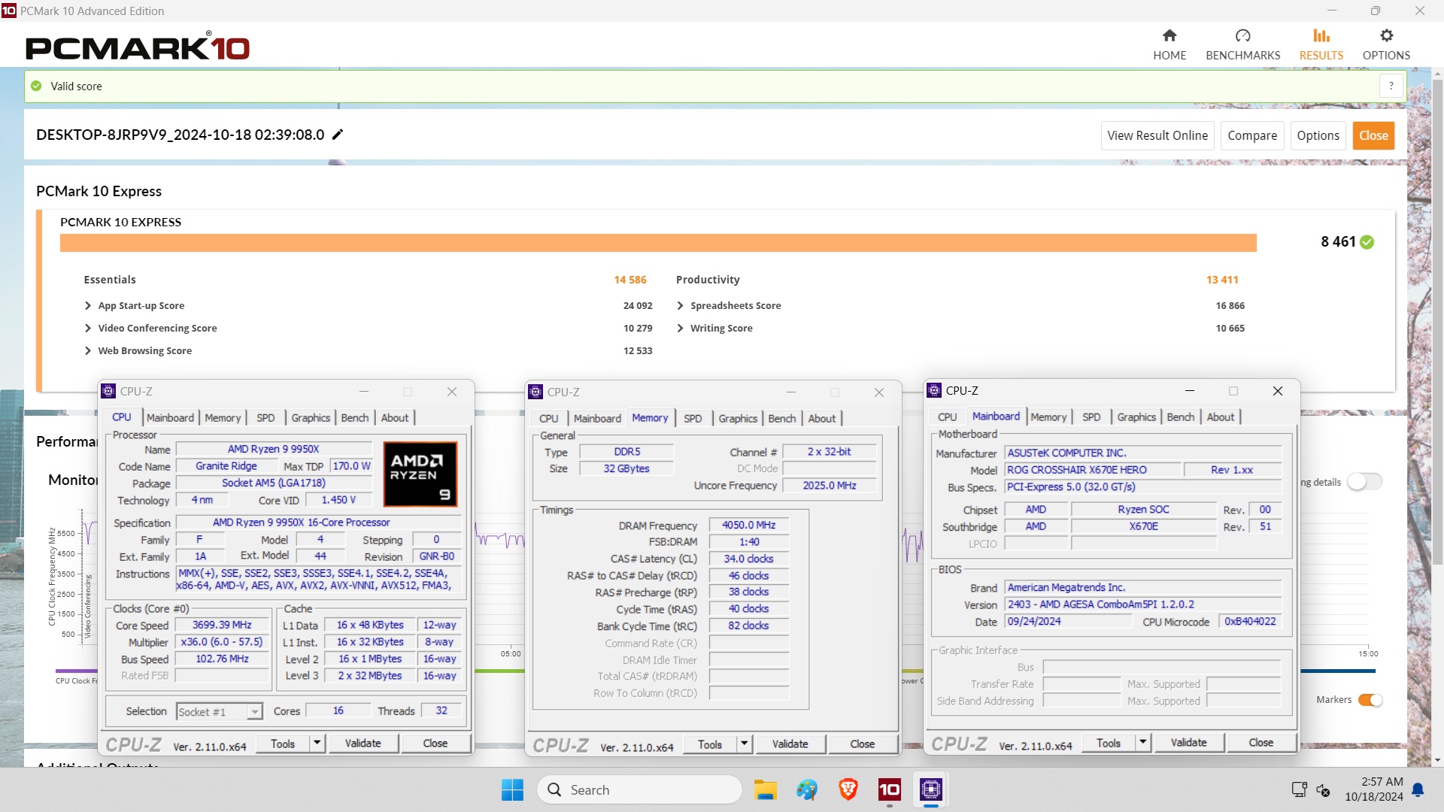Screen dimensions: 1444x812
Task: Click the model field ROG CROSSHAIR X670E HERO
Action: [1092, 470]
